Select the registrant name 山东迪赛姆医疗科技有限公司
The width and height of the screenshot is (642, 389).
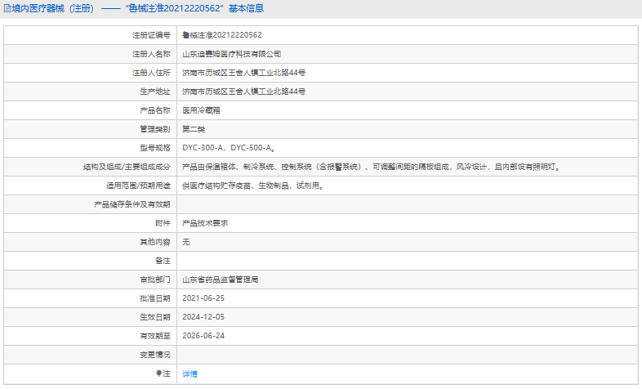(232, 54)
